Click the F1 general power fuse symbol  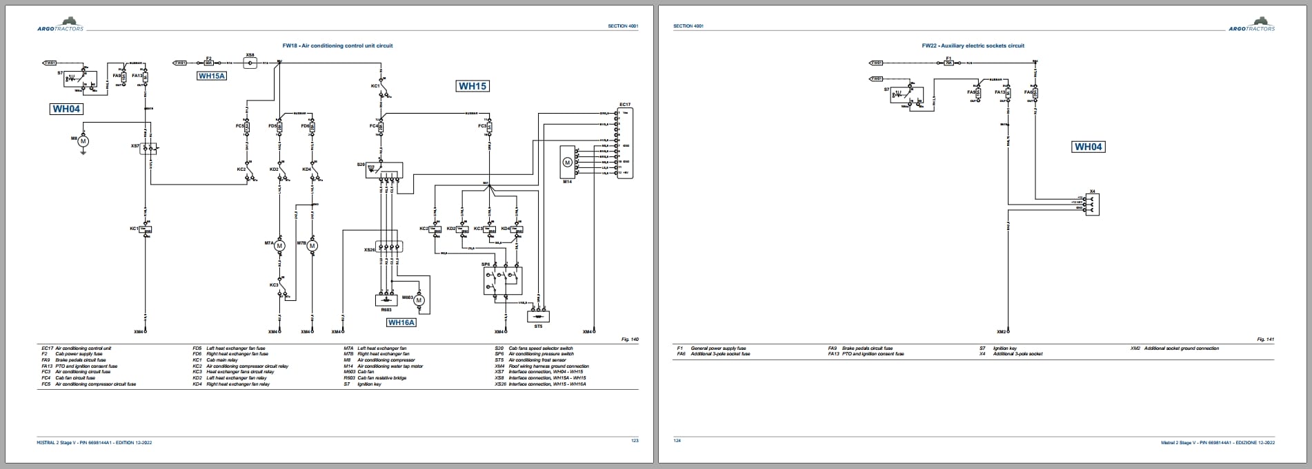click(949, 63)
